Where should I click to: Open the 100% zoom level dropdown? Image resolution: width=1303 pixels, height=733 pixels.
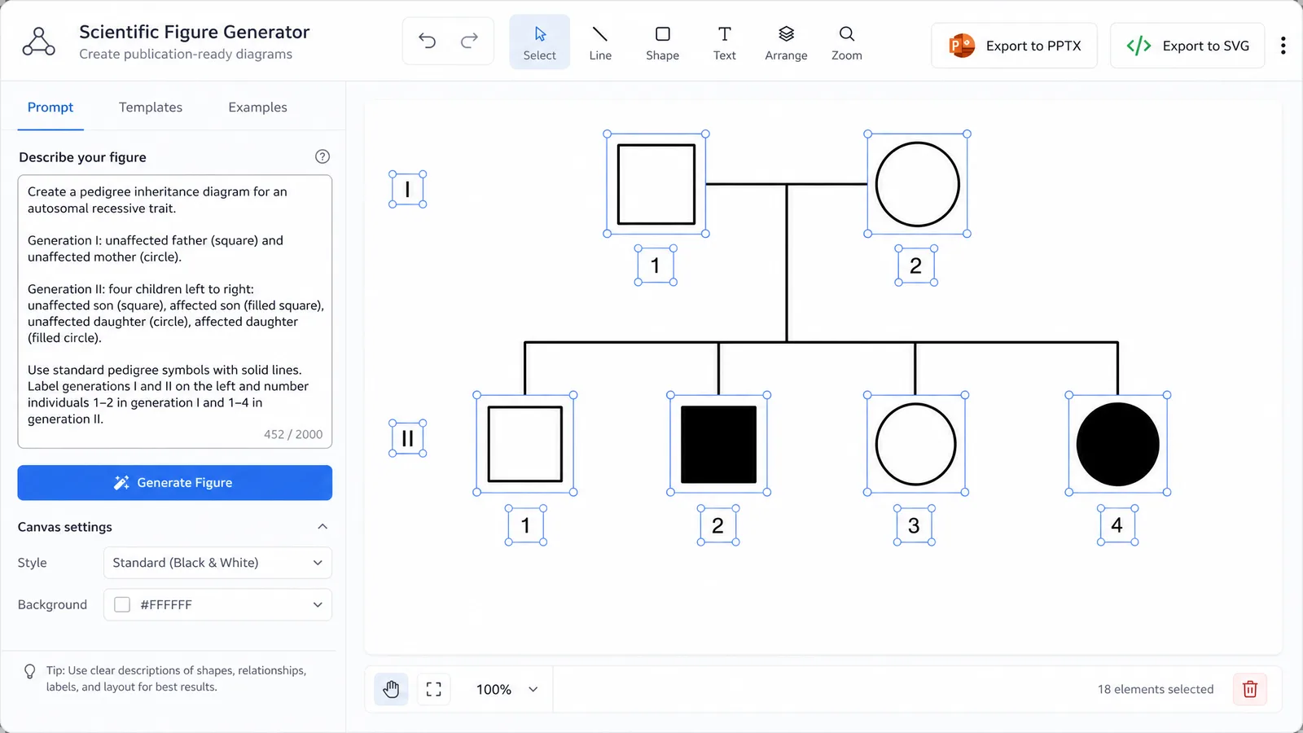(507, 689)
